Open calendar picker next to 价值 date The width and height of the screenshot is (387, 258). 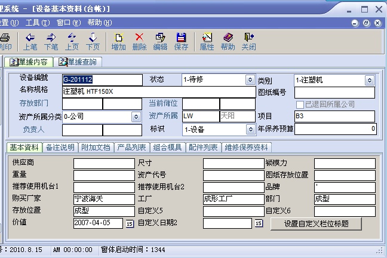(130, 223)
